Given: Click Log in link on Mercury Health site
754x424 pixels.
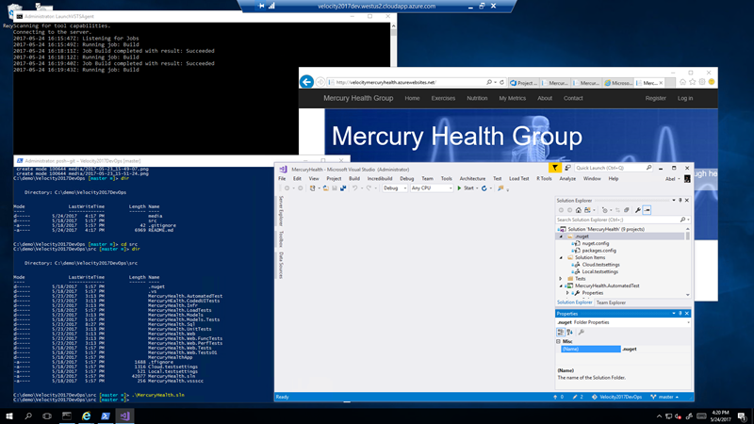Looking at the screenshot, I should click(x=685, y=98).
